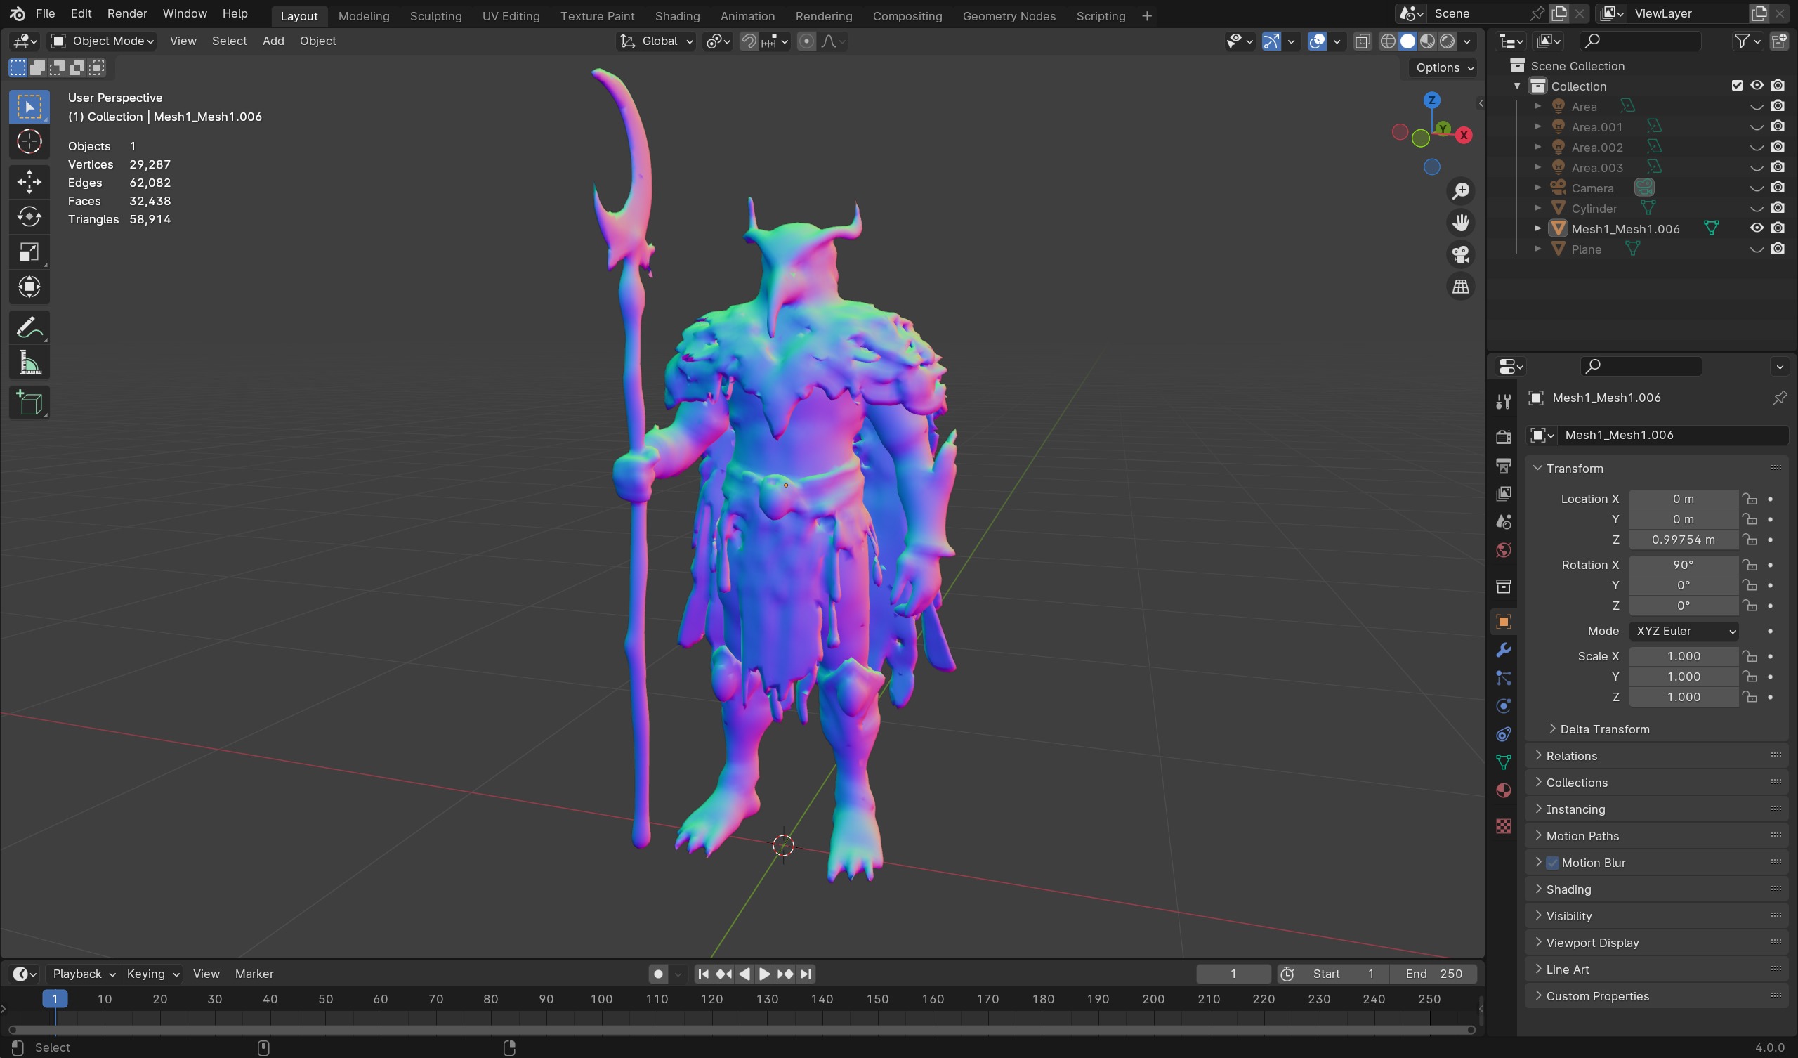Click the End frame field
Viewport: 1798px width, 1058px height.
pyautogui.click(x=1433, y=974)
